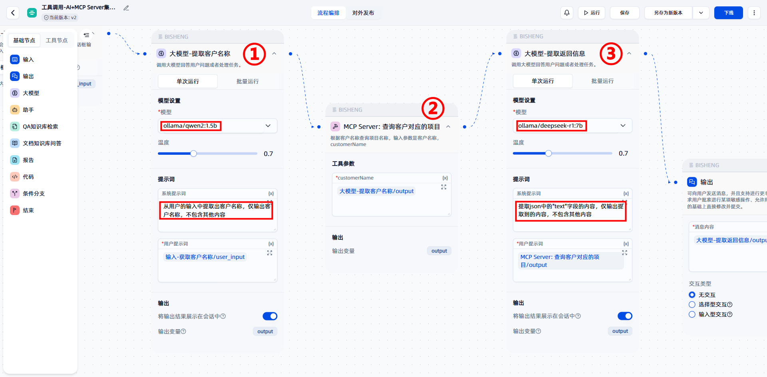
Task: Select the 代码 code node icon
Action: coord(15,177)
